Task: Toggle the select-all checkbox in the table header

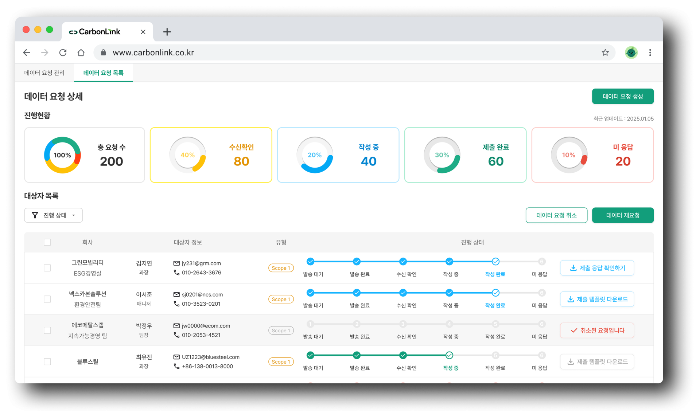Action: [47, 242]
